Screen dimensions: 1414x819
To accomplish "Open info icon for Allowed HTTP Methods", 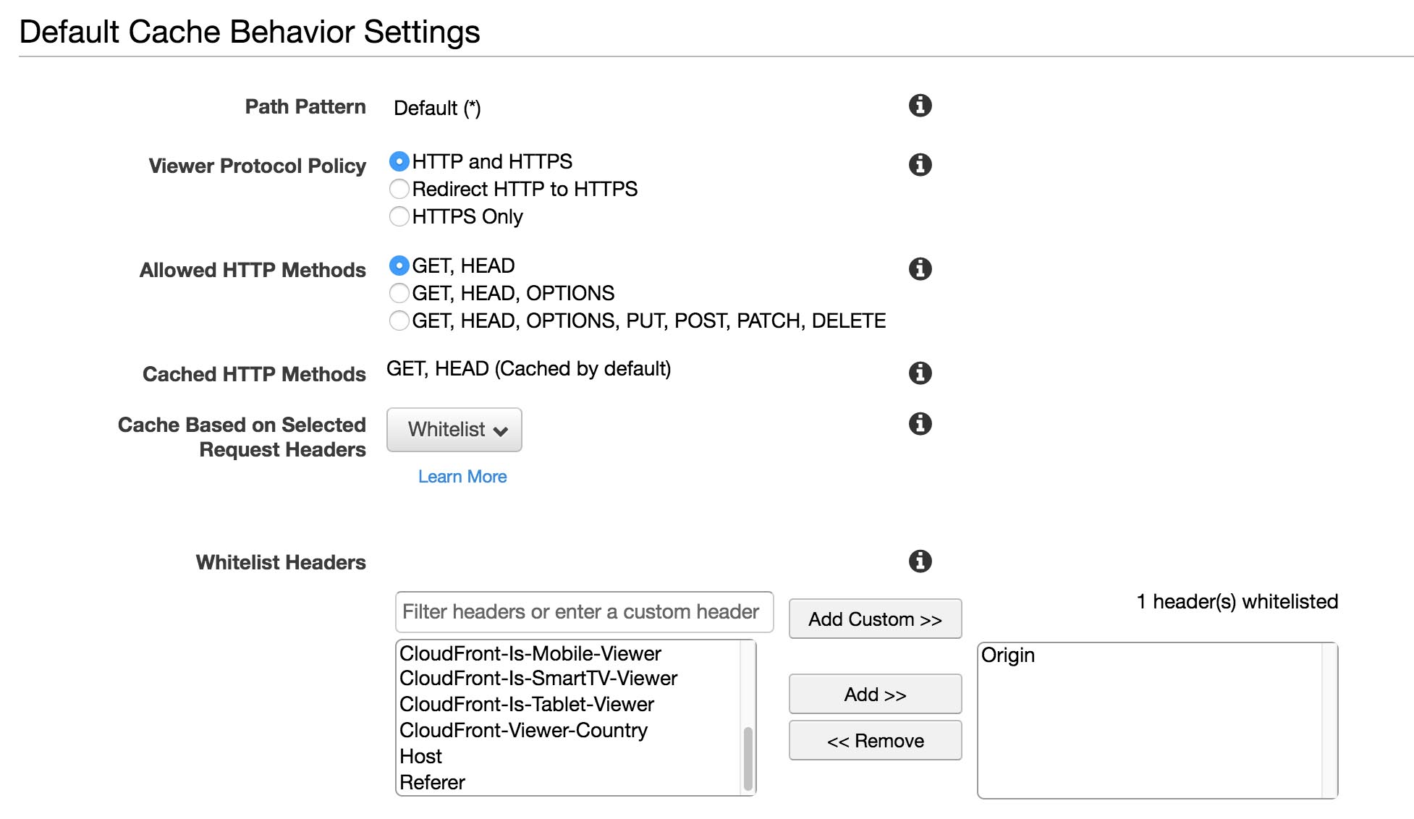I will pyautogui.click(x=920, y=269).
